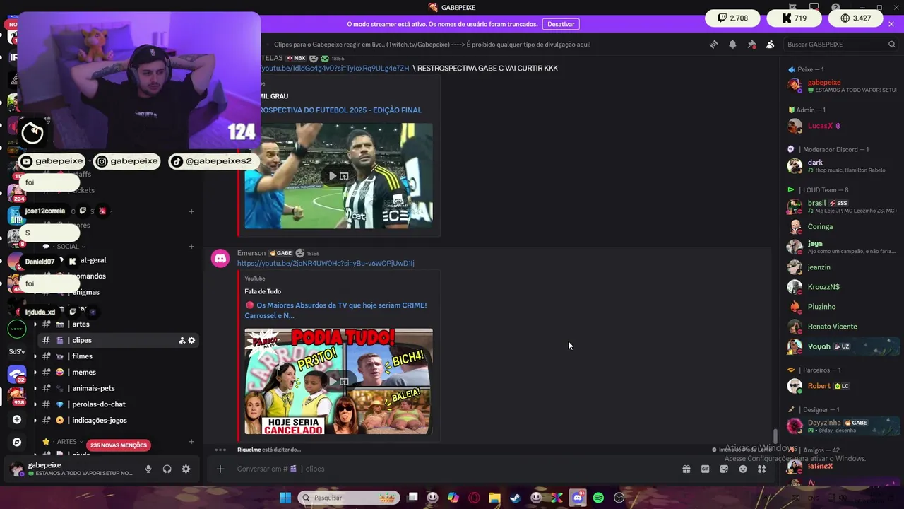Image resolution: width=904 pixels, height=509 pixels.
Task: Pop out the football retrospective video
Action: click(344, 176)
